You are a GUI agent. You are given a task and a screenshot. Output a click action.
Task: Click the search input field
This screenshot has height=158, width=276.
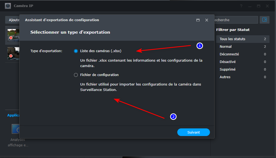(x=235, y=20)
